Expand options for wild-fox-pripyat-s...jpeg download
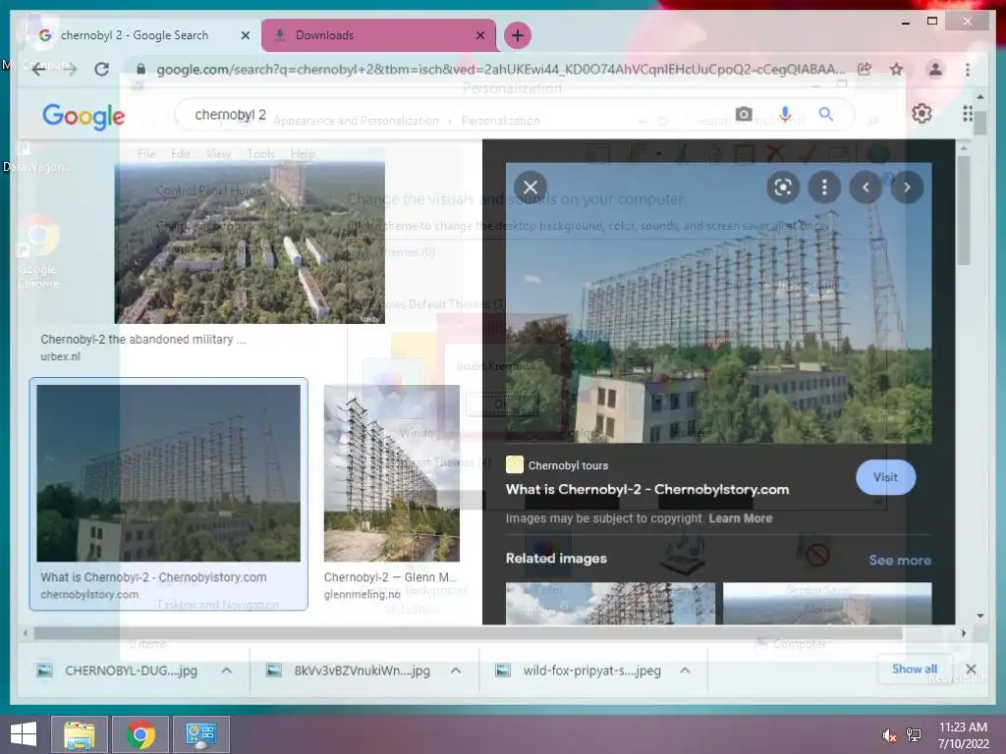 (x=685, y=671)
